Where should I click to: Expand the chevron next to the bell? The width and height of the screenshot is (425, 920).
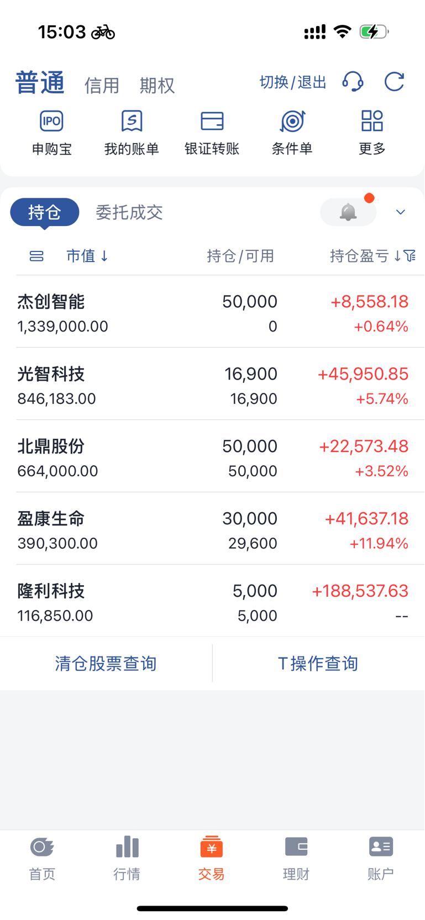pos(401,212)
